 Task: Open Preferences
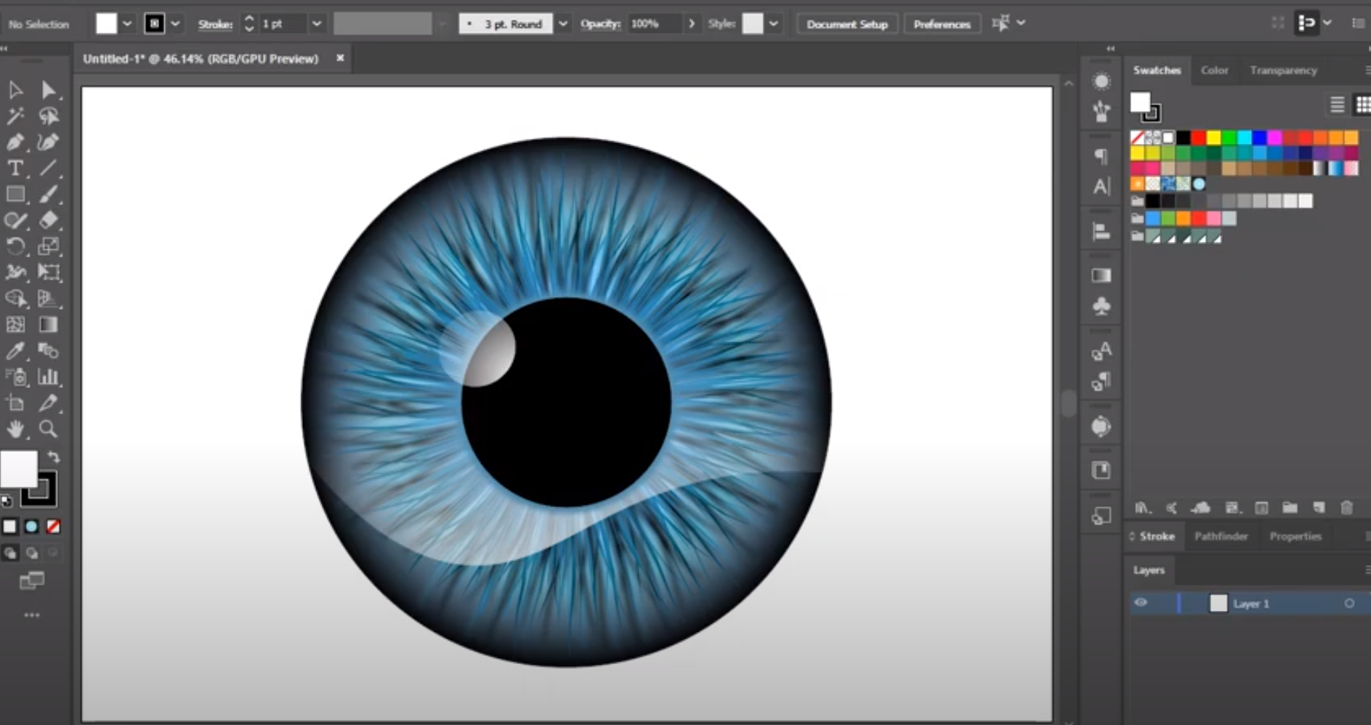[942, 23]
